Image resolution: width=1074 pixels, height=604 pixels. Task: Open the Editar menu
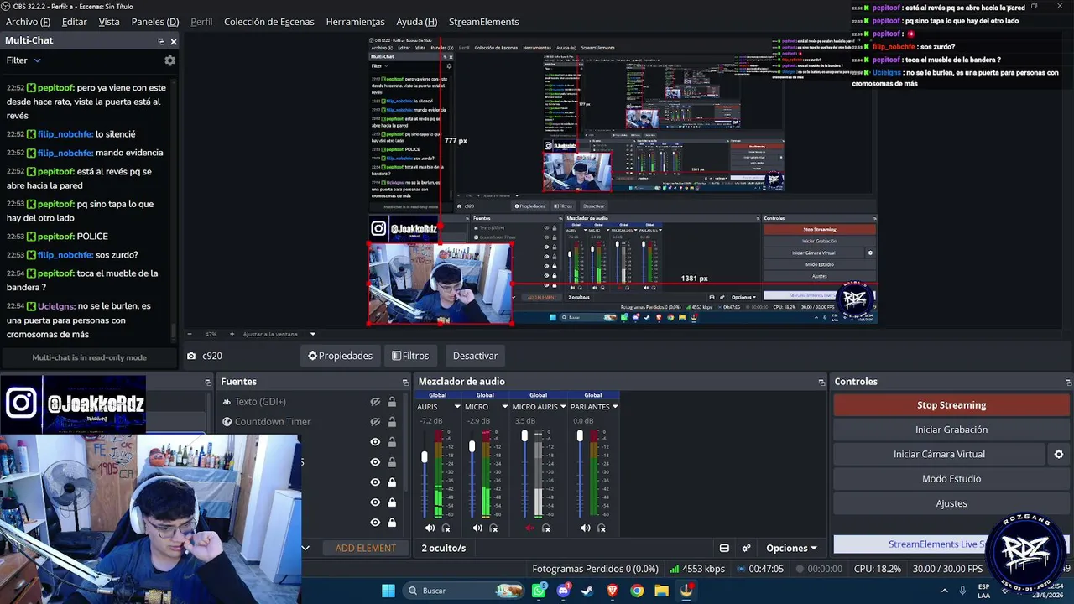(74, 22)
